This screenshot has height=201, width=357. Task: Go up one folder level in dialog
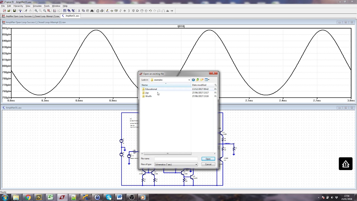click(197, 80)
